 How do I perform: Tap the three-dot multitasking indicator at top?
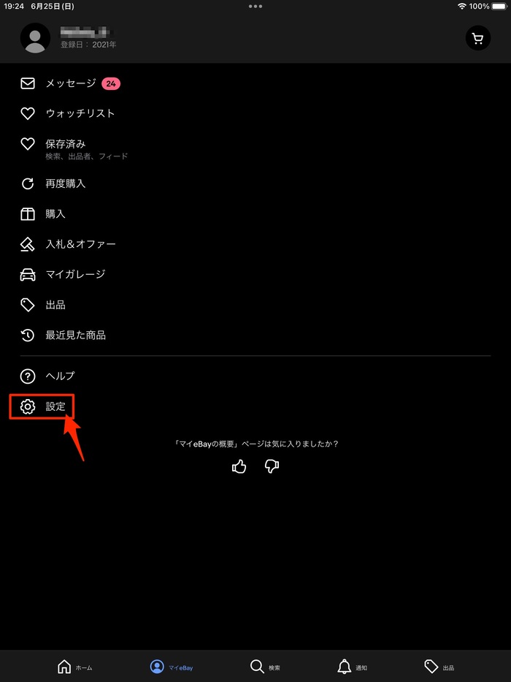point(255,6)
